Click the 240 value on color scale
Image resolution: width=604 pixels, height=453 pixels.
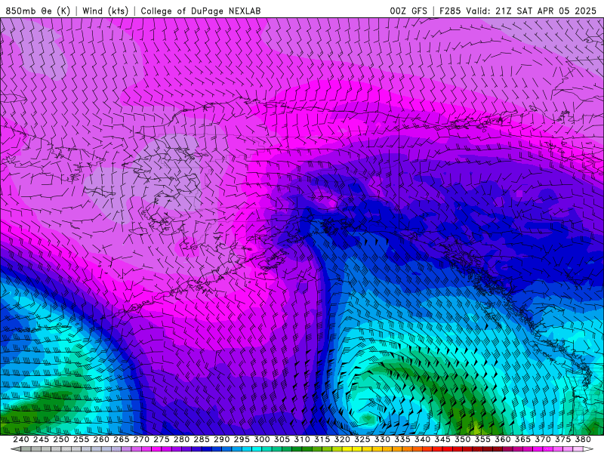pyautogui.click(x=21, y=439)
